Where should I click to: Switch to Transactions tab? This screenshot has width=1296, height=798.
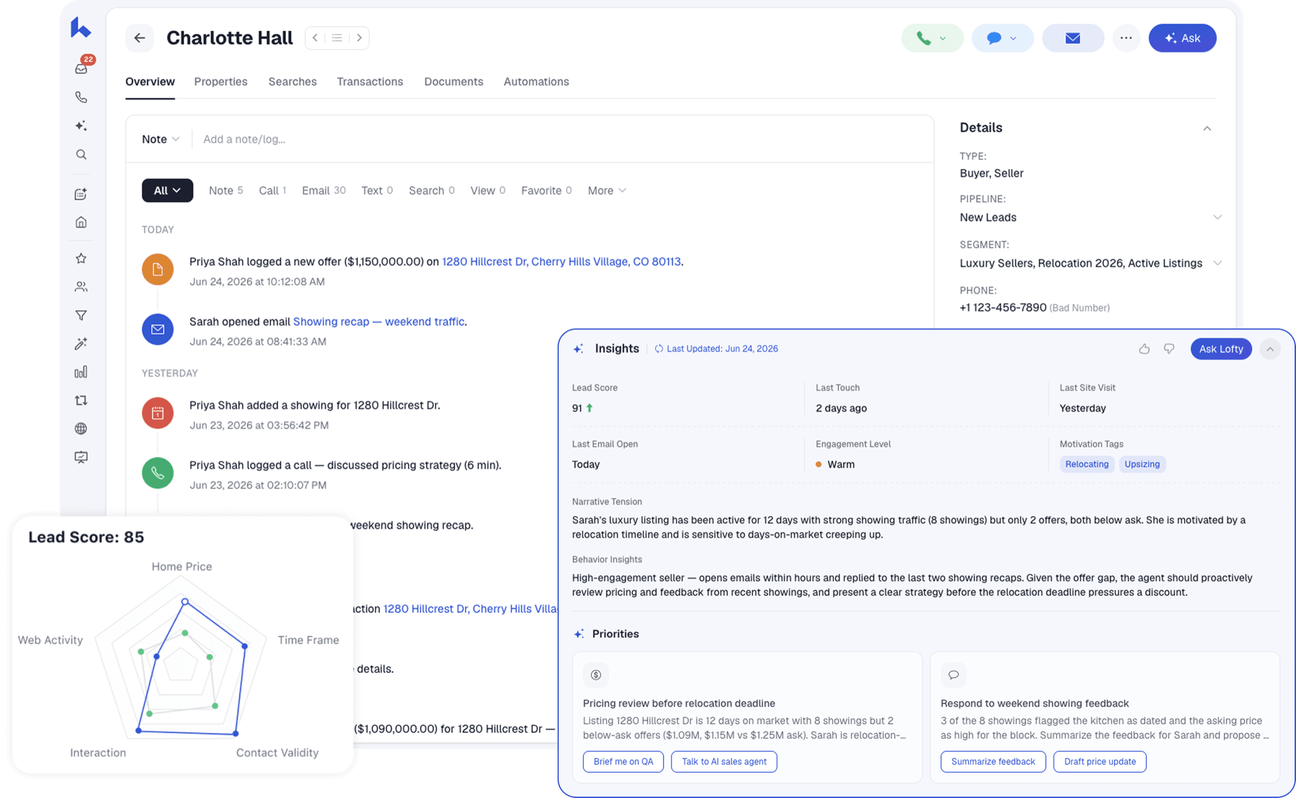coord(370,81)
